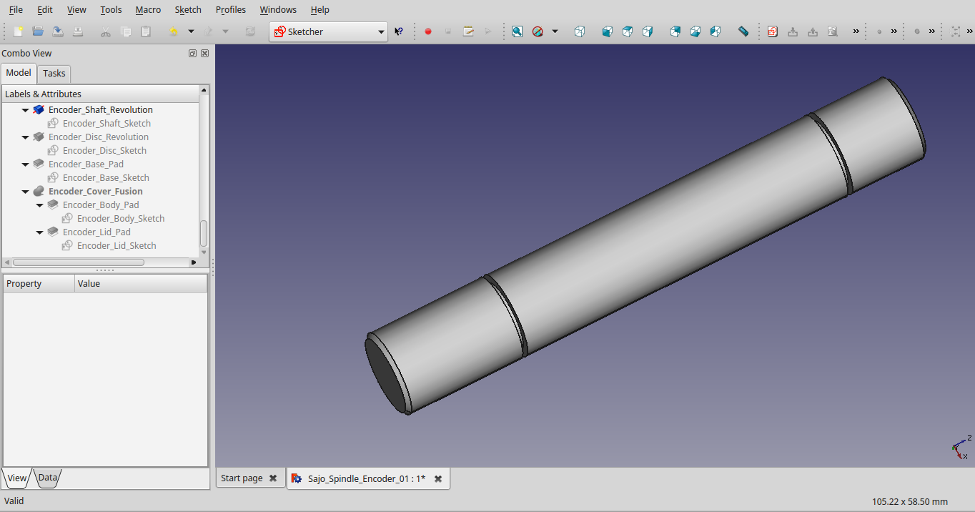This screenshot has height=512, width=975.
Task: Create a new sketch with the red sketch icon
Action: [x=773, y=31]
